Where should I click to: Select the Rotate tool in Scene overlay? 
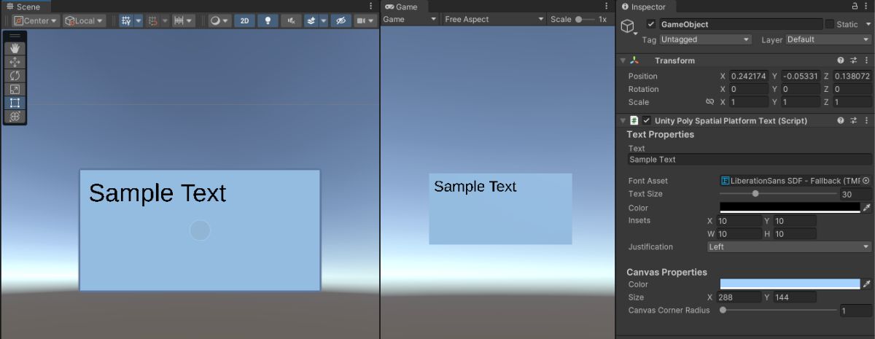pos(15,75)
